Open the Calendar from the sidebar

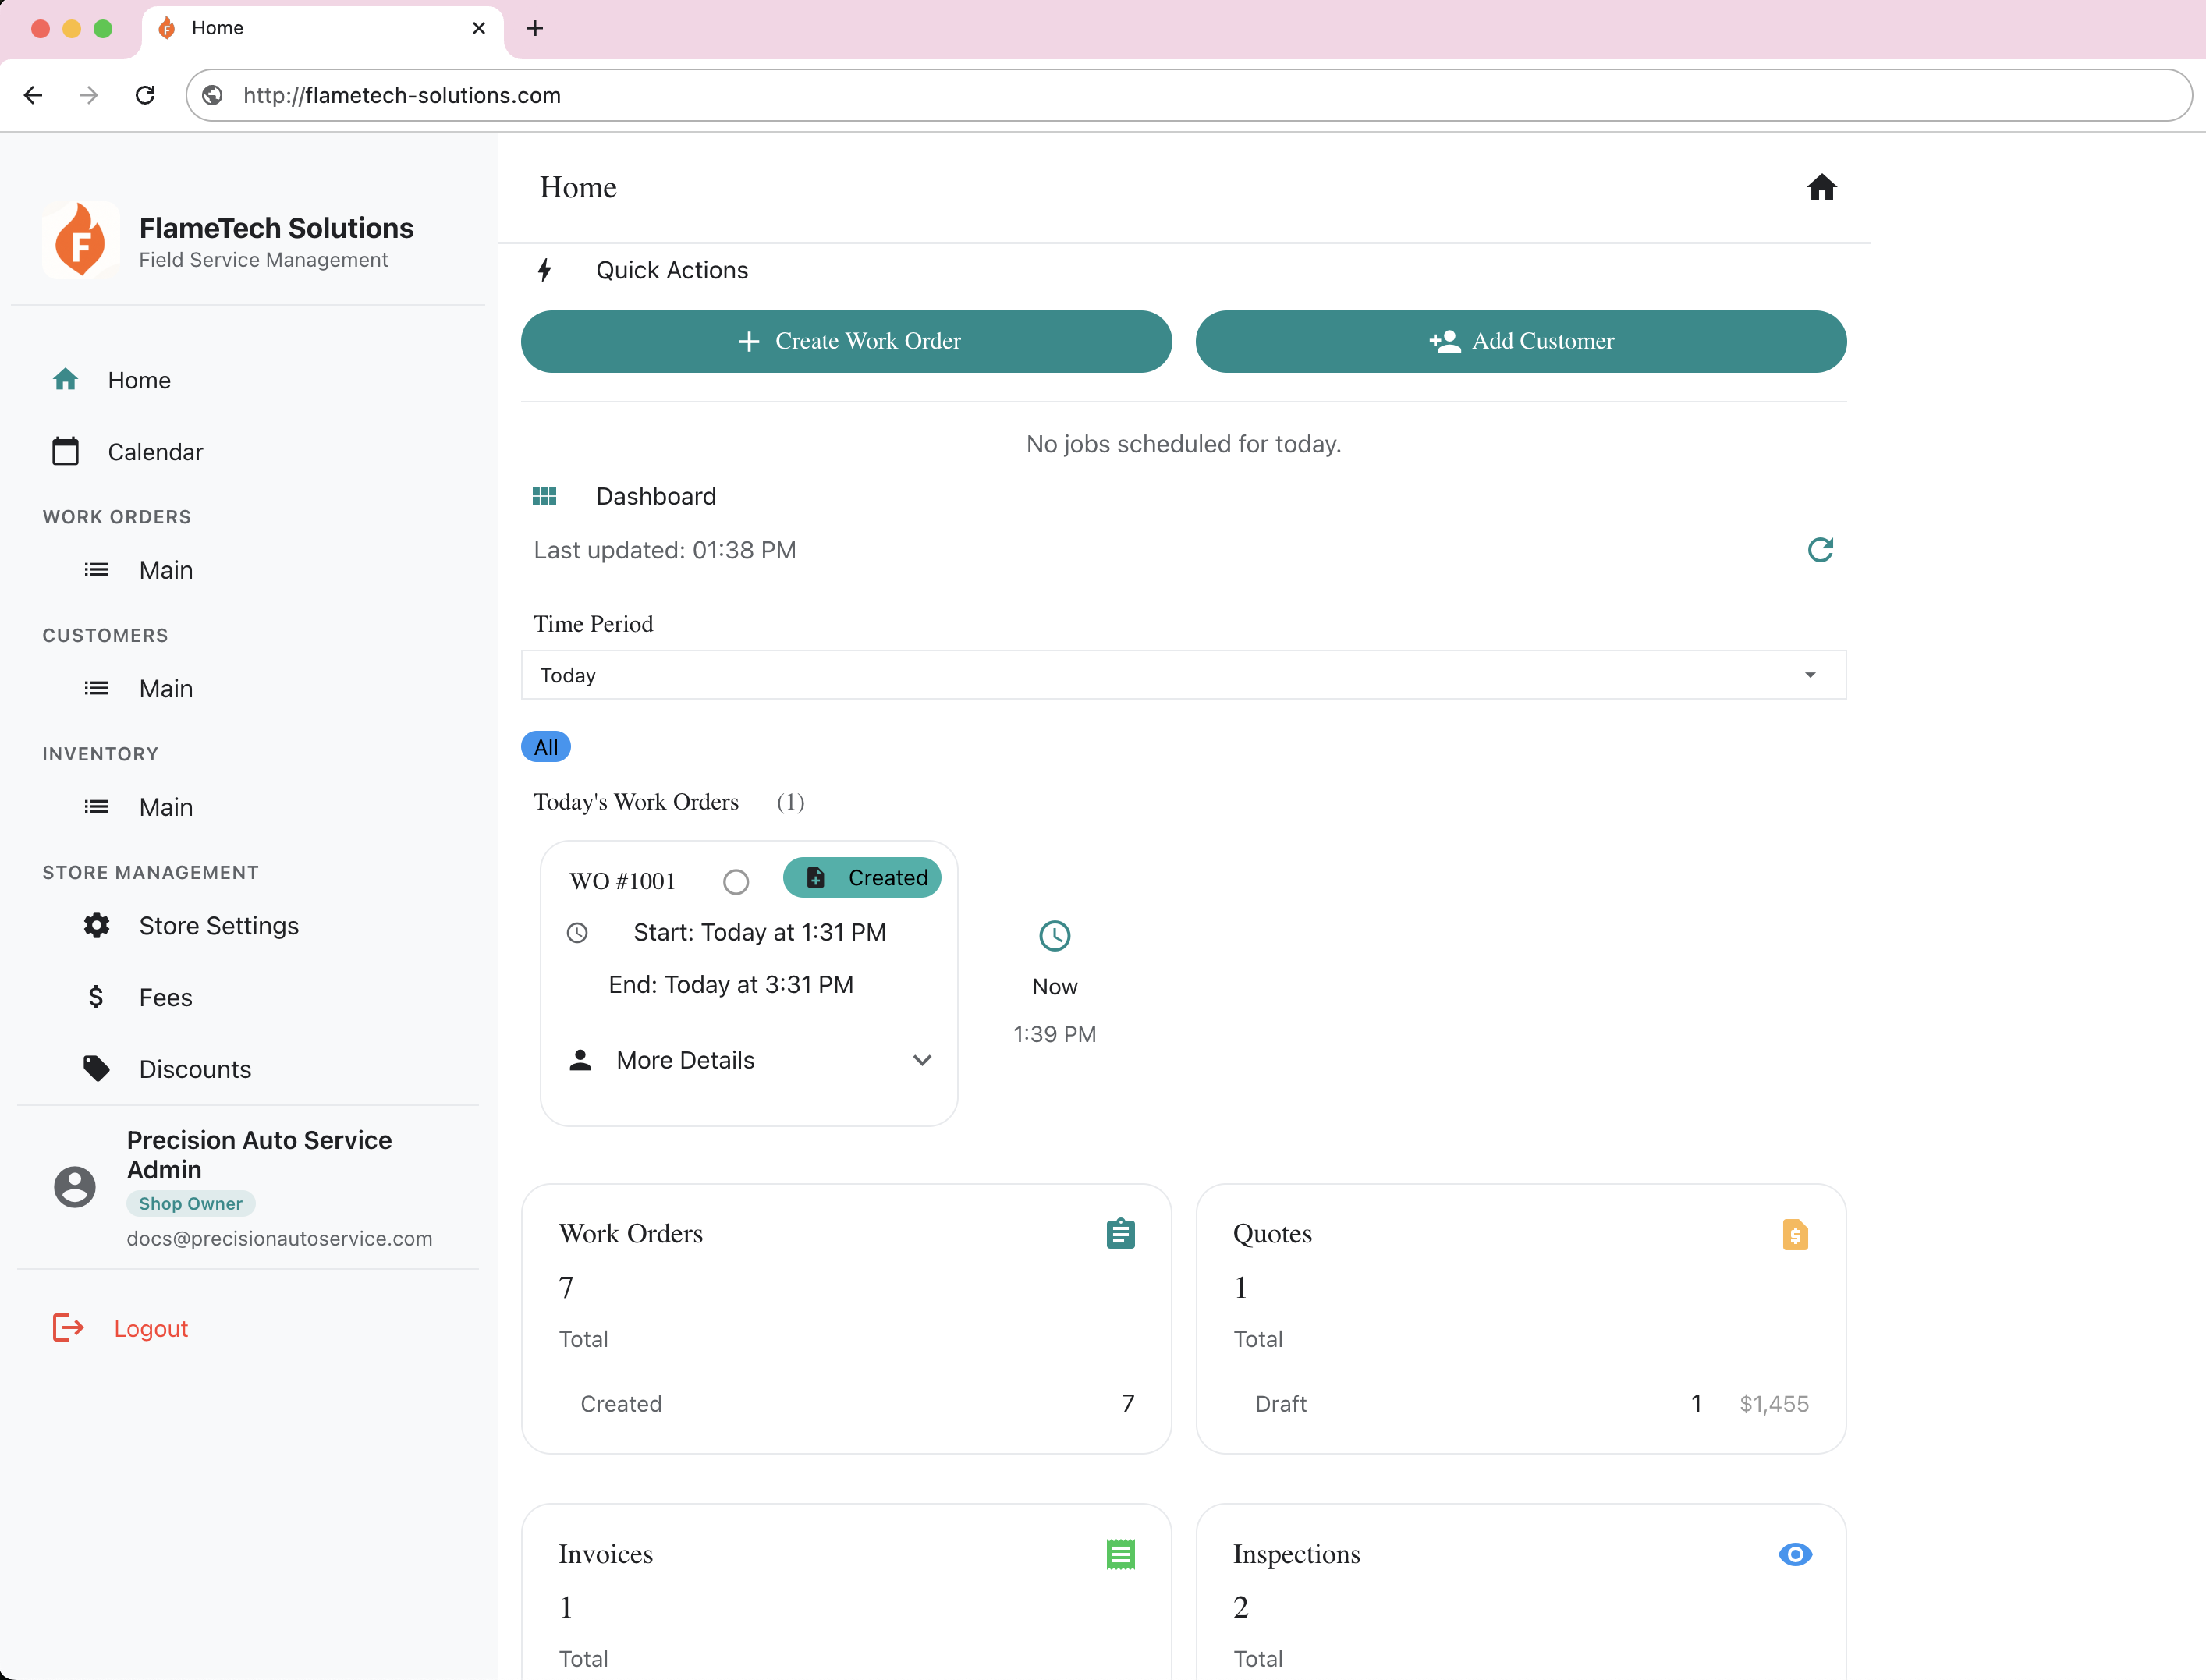(x=155, y=451)
